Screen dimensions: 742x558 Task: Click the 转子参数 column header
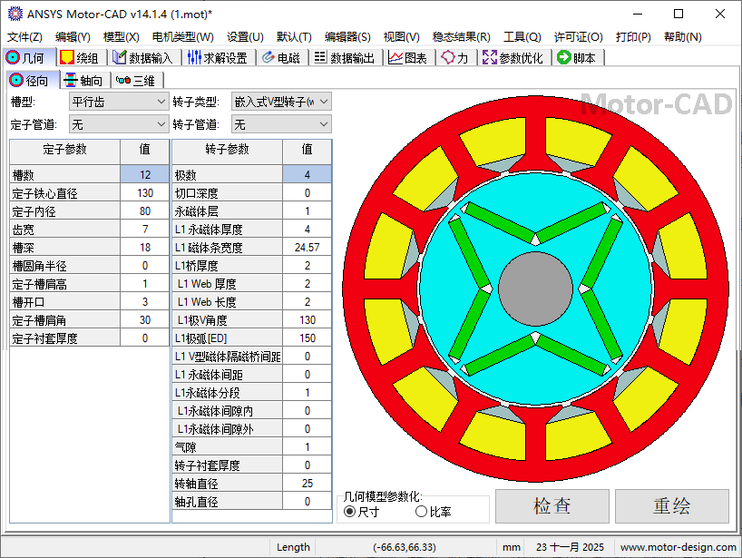[x=227, y=152]
